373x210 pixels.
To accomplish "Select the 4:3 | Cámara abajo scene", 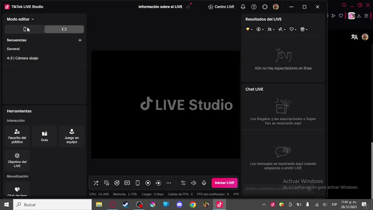I will 22,58.
